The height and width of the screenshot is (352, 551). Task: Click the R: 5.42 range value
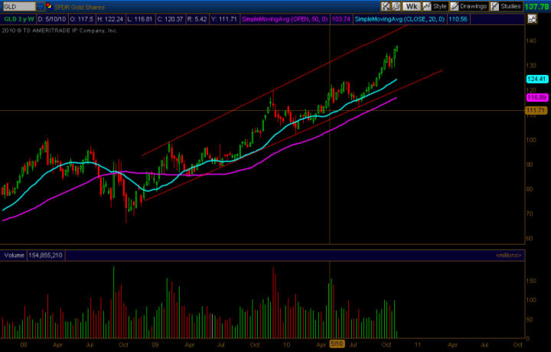197,19
